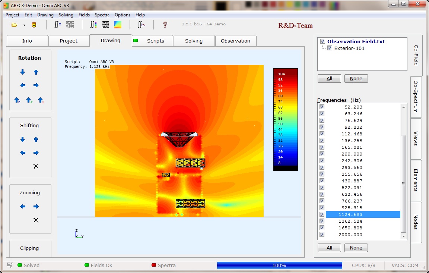Viewport: 429px width, 273px height.
Task: Open the Options menu
Action: click(122, 15)
